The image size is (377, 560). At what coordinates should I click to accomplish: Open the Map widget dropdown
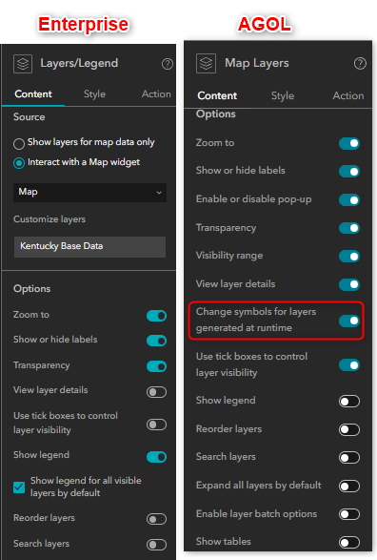click(89, 193)
